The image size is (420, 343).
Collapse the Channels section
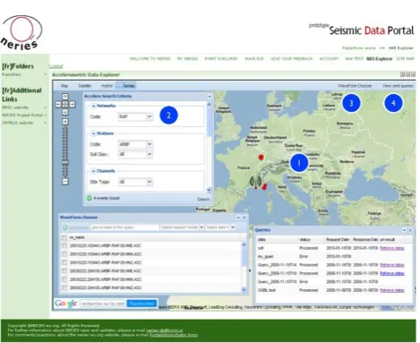pos(93,171)
